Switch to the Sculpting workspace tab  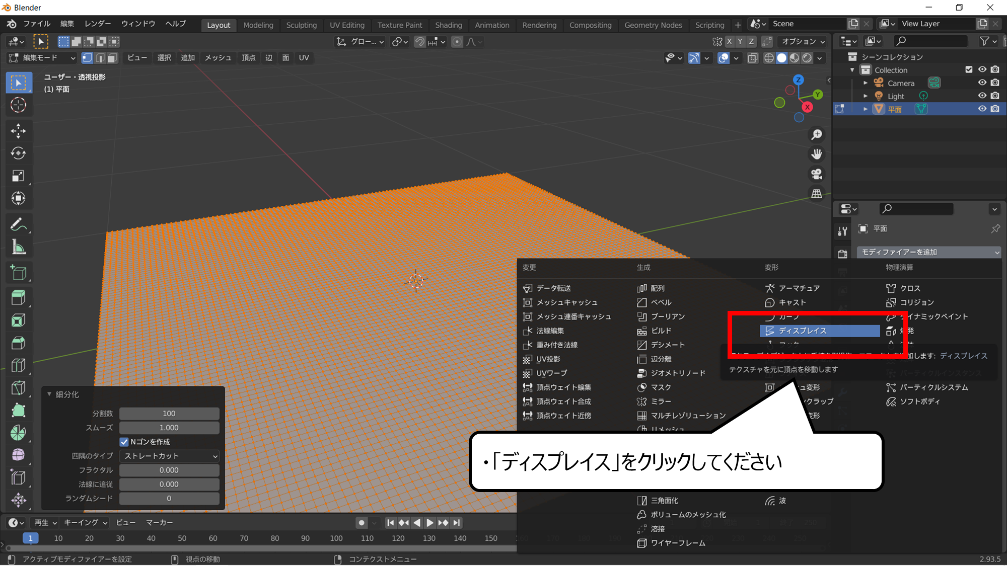pos(301,25)
